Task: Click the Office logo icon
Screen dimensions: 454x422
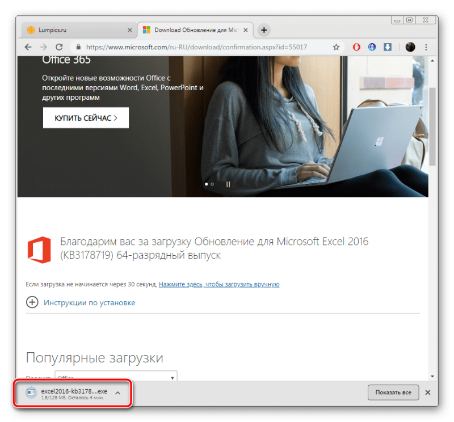Action: (x=39, y=250)
